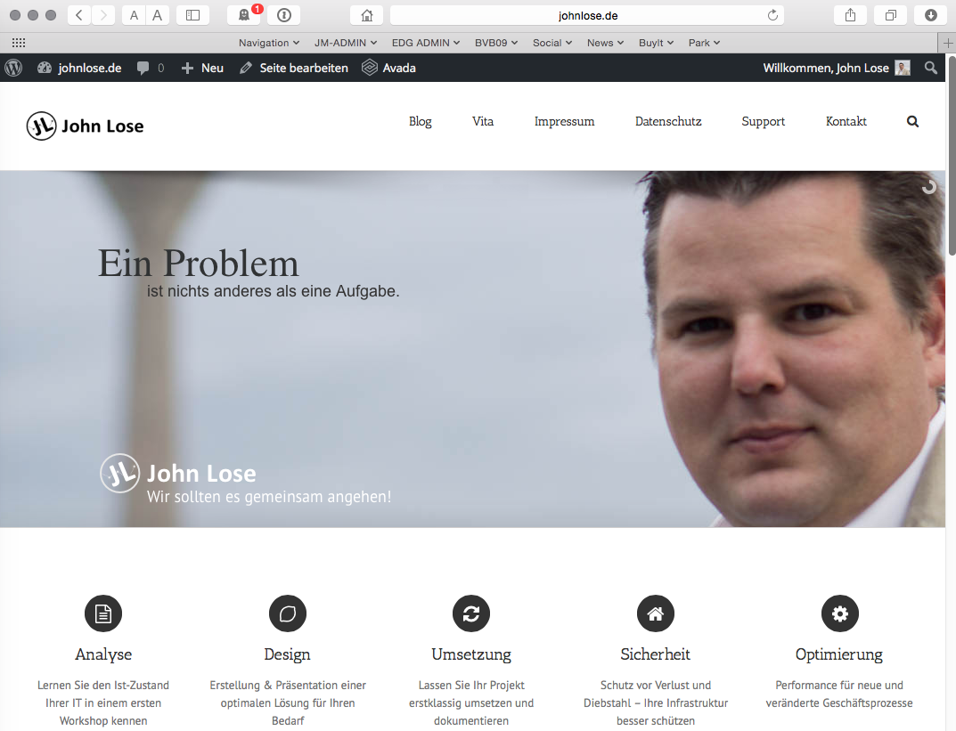Image resolution: width=956 pixels, height=731 pixels.
Task: Show all tabs overview
Action: pyautogui.click(x=891, y=15)
